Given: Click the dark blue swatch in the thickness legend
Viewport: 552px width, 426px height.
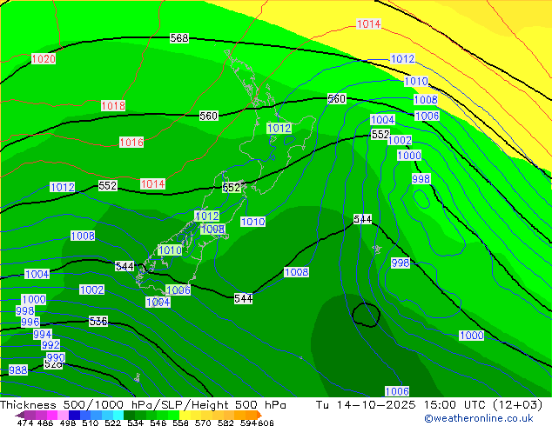Looking at the screenshot, I should [x=74, y=415].
